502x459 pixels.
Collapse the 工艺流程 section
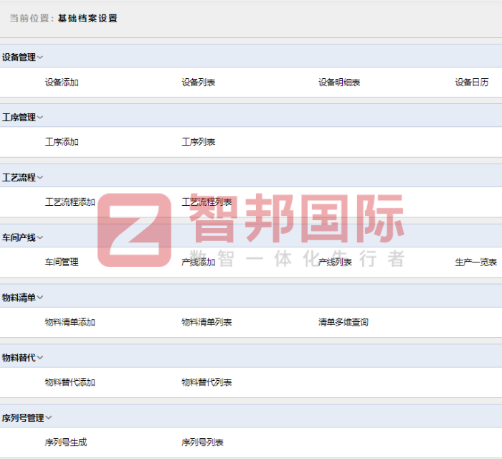point(40,178)
